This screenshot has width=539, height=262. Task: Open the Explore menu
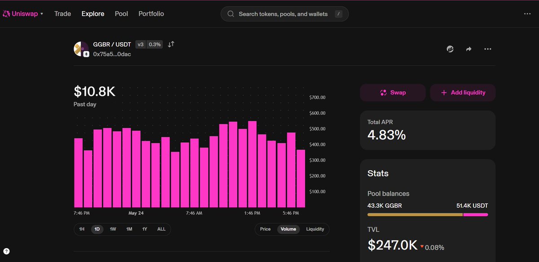pyautogui.click(x=93, y=14)
